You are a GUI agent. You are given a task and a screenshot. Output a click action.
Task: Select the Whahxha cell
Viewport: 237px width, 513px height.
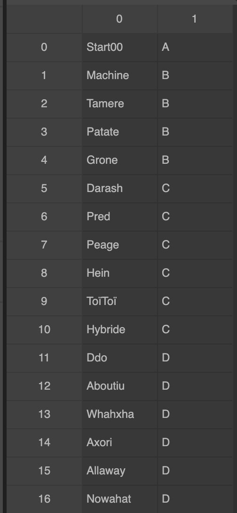[119, 414]
